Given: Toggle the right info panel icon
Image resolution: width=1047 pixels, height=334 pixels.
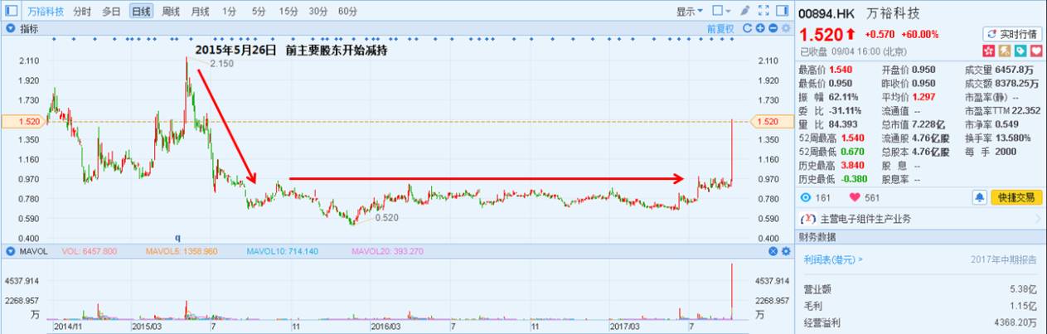Looking at the screenshot, I should pos(782,11).
